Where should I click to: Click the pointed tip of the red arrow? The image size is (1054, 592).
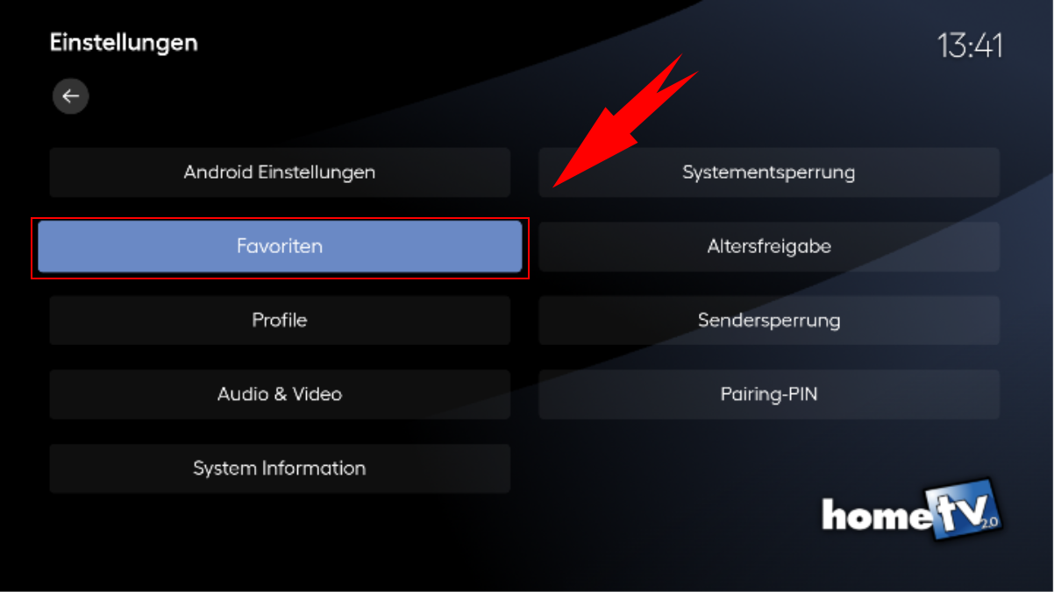559,182
